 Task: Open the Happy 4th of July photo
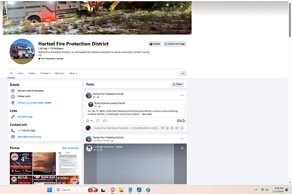[21, 164]
